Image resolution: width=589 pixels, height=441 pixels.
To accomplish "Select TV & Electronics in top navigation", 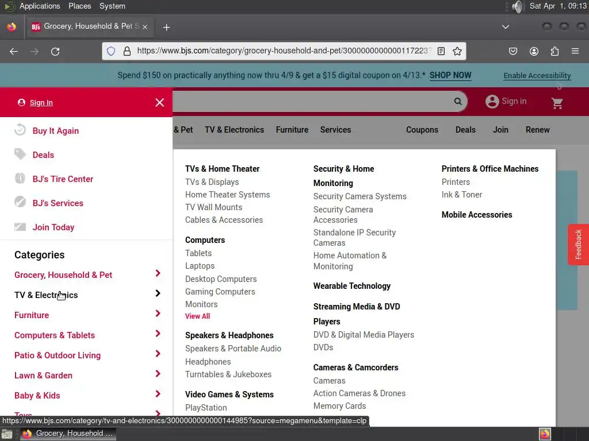I will coord(235,130).
